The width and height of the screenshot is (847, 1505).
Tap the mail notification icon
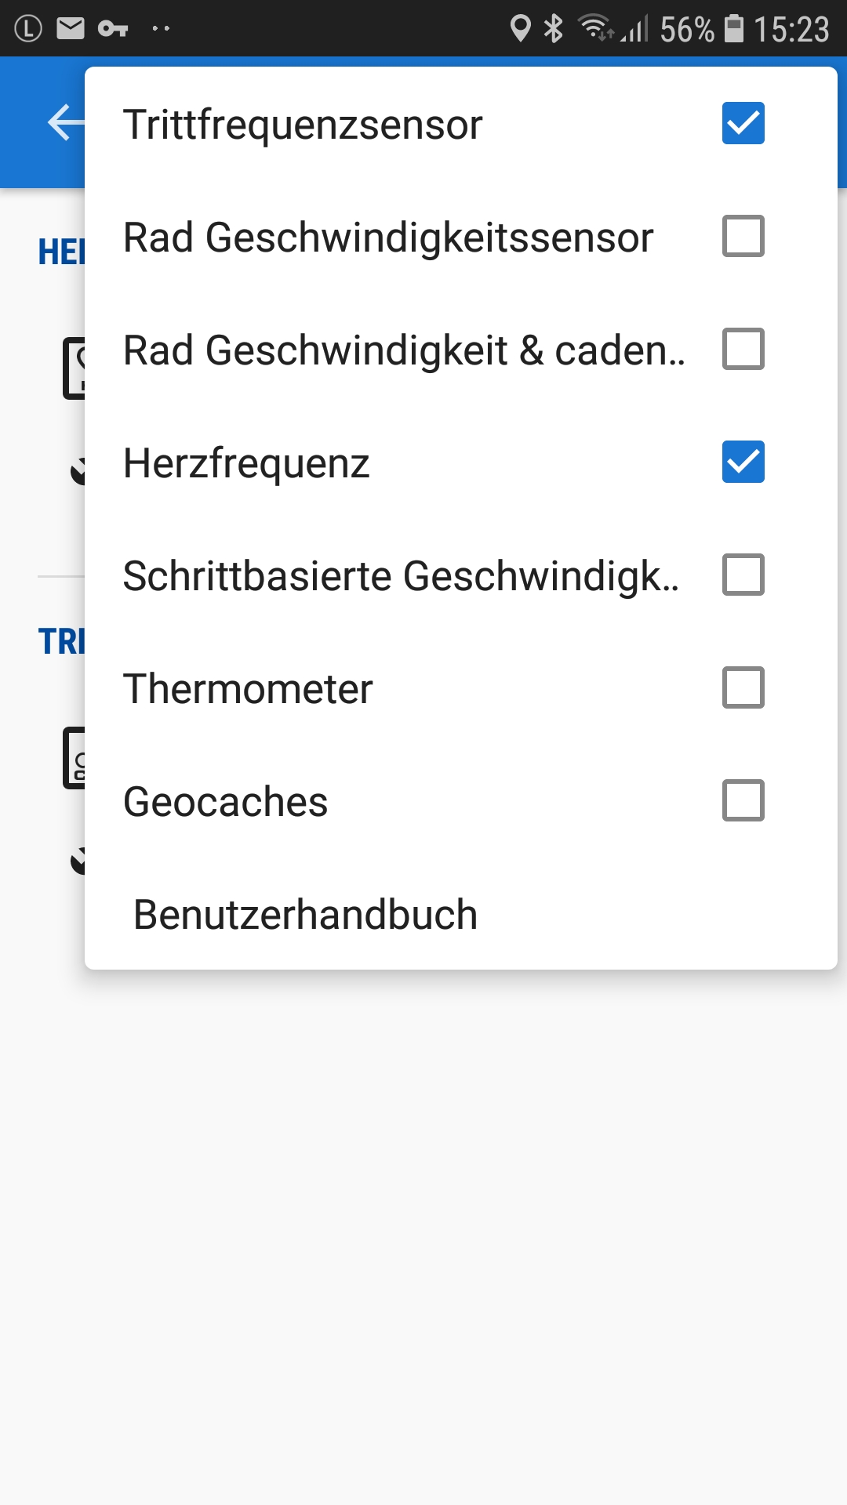tap(71, 29)
